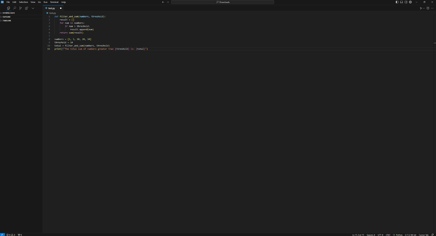Run the Python file with play icon
The height and width of the screenshot is (236, 436).
(421, 8)
